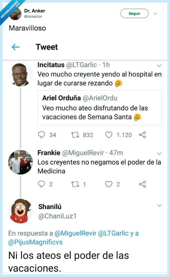The image size is (170, 277).
Task: Reply to Incitatus's tweet
Action: (42, 135)
